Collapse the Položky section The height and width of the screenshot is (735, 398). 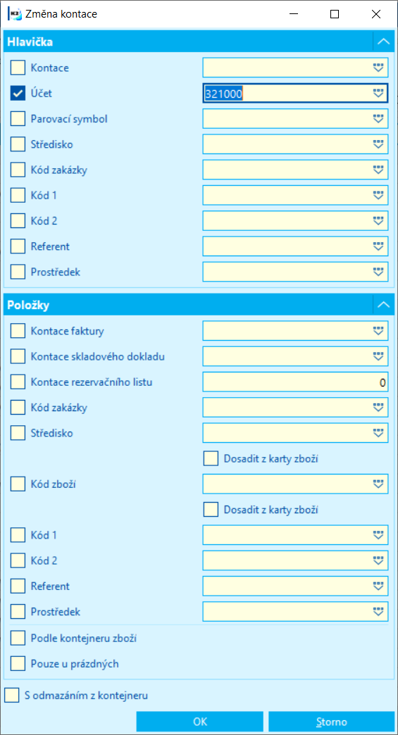click(383, 305)
